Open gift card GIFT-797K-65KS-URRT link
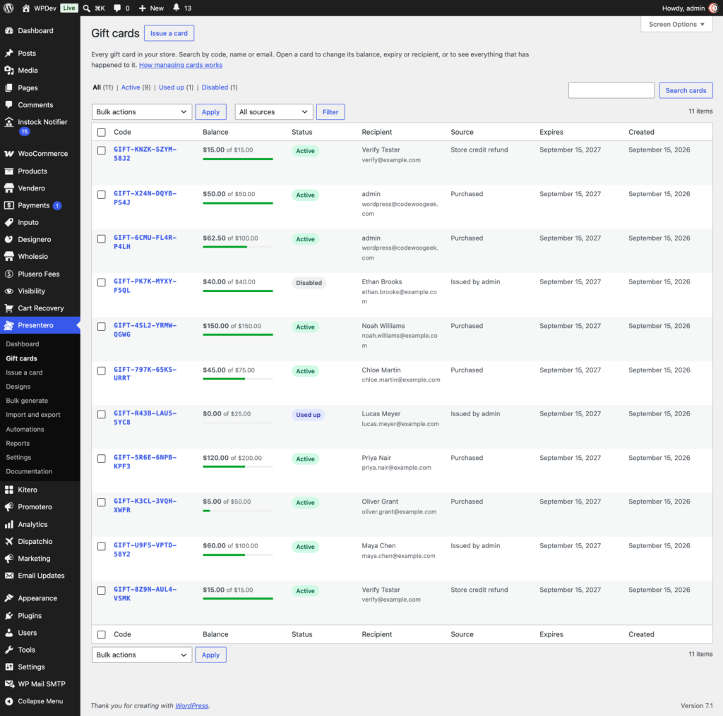 [x=145, y=374]
